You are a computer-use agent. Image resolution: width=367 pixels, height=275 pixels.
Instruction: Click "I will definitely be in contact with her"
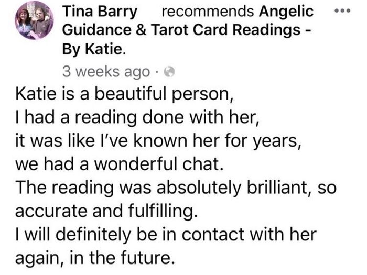[x=166, y=235]
